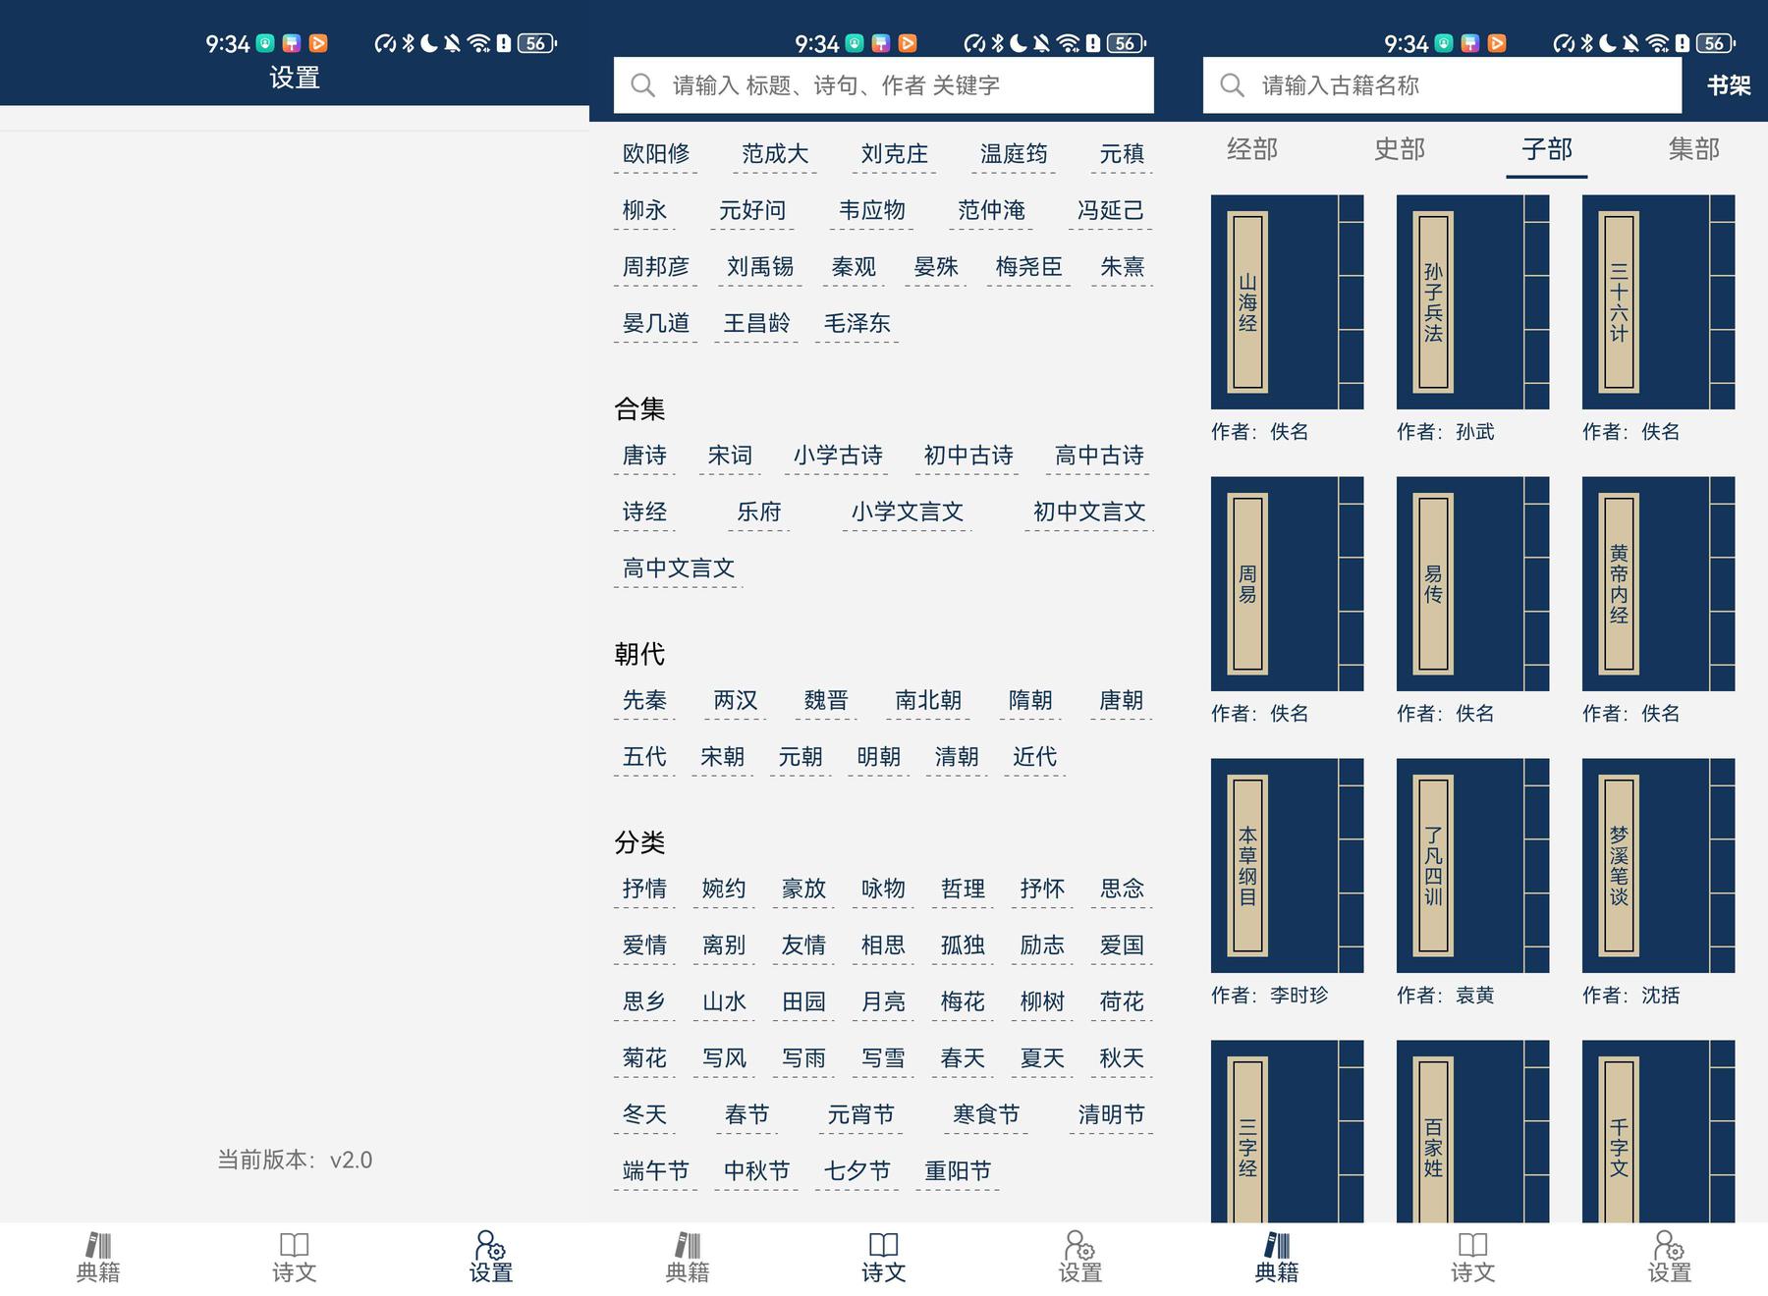
Task: Tap Wi-Fi icon in settings screen status bar
Action: (478, 43)
